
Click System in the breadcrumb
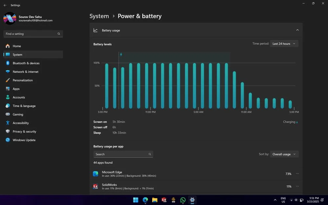(99, 16)
